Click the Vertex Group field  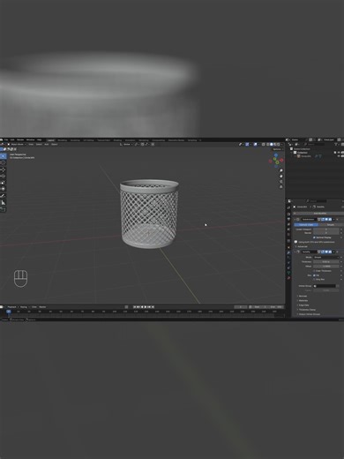point(325,286)
